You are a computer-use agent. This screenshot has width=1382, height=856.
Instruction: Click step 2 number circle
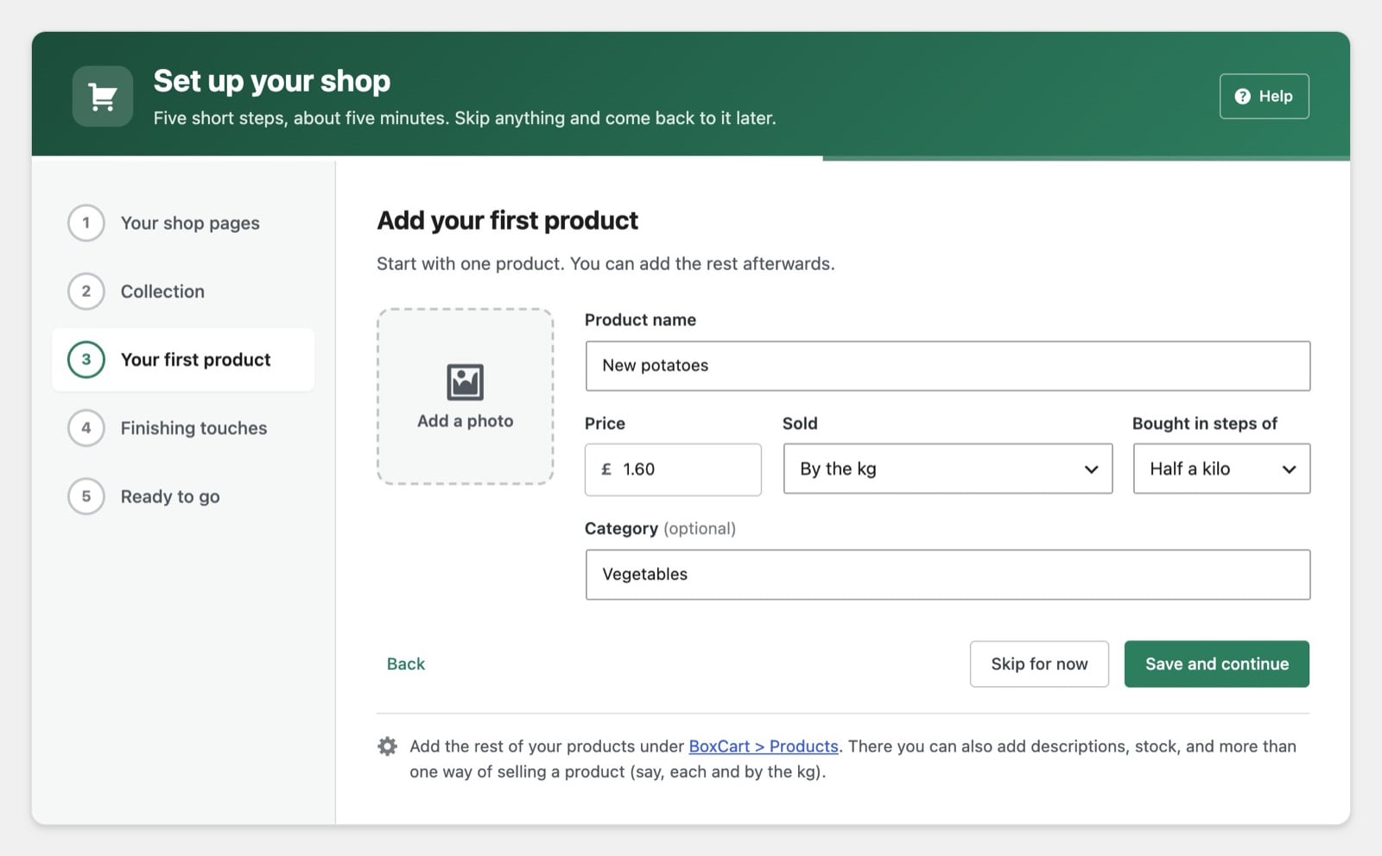tap(86, 291)
